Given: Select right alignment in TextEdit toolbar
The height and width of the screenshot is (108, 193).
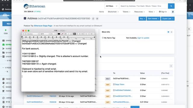Looking at the screenshot, I should (80, 34).
